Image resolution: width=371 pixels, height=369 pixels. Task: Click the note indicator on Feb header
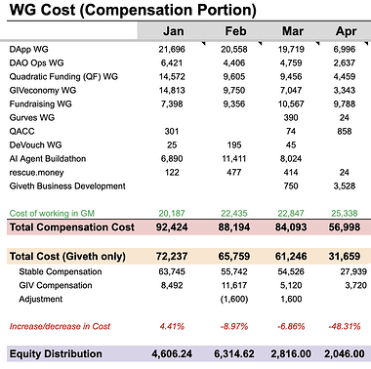click(x=261, y=43)
